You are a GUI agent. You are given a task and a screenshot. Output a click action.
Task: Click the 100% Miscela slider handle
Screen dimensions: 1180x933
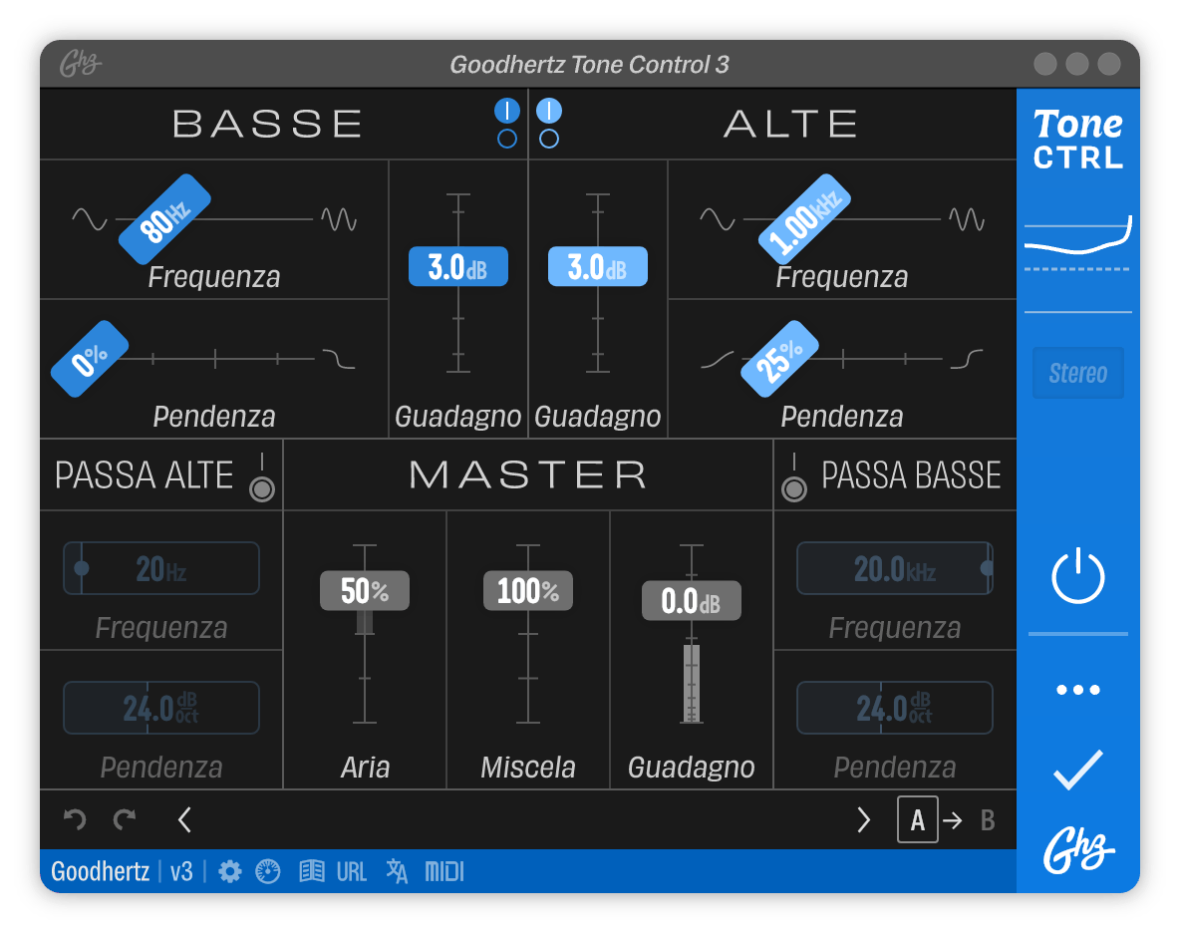(528, 591)
